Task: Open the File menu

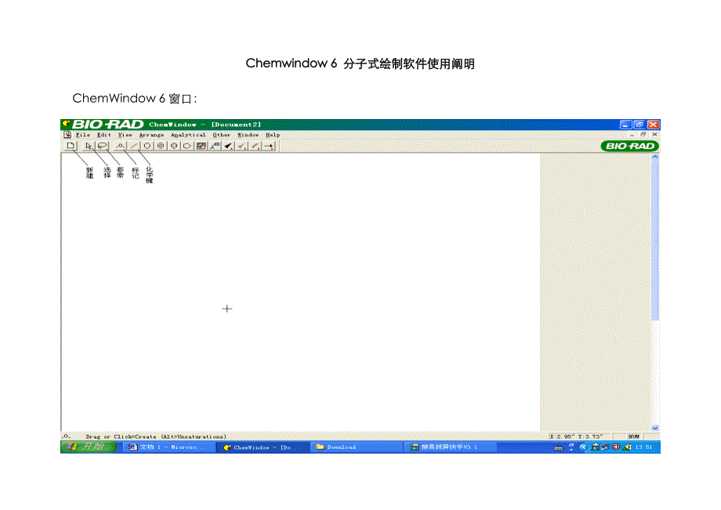Action: point(83,135)
